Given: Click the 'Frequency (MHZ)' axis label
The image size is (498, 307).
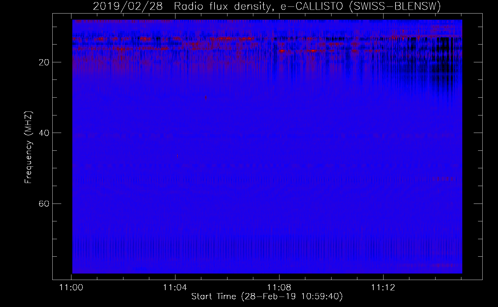Looking at the screenshot, I should [28, 147].
